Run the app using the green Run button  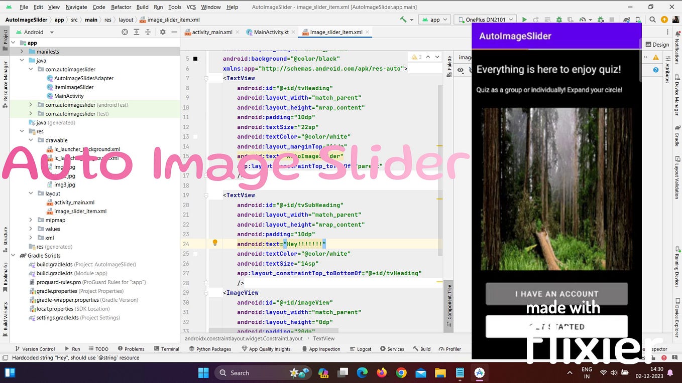coord(523,20)
